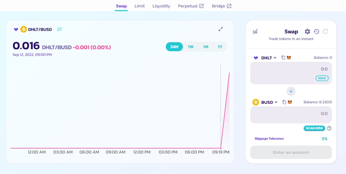Open swap settings gear
The height and width of the screenshot is (174, 346).
[x=307, y=32]
